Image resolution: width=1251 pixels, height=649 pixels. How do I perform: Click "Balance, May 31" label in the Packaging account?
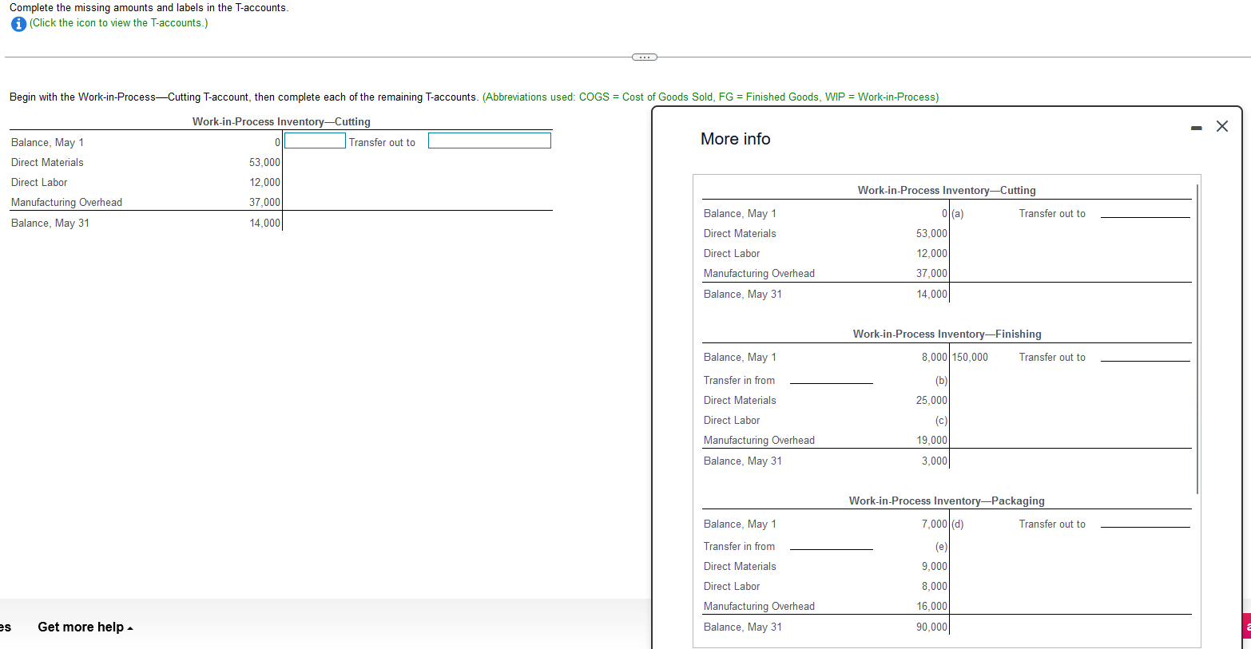[743, 627]
